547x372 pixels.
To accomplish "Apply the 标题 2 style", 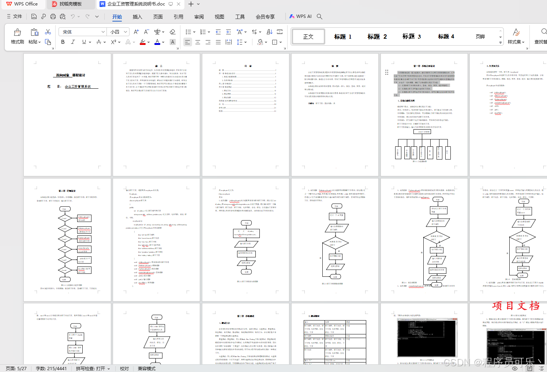I will (x=377, y=37).
